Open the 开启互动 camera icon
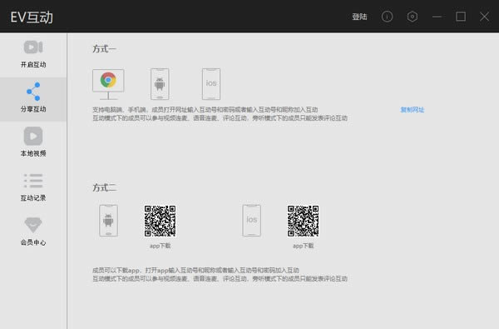The image size is (499, 329). 33,47
